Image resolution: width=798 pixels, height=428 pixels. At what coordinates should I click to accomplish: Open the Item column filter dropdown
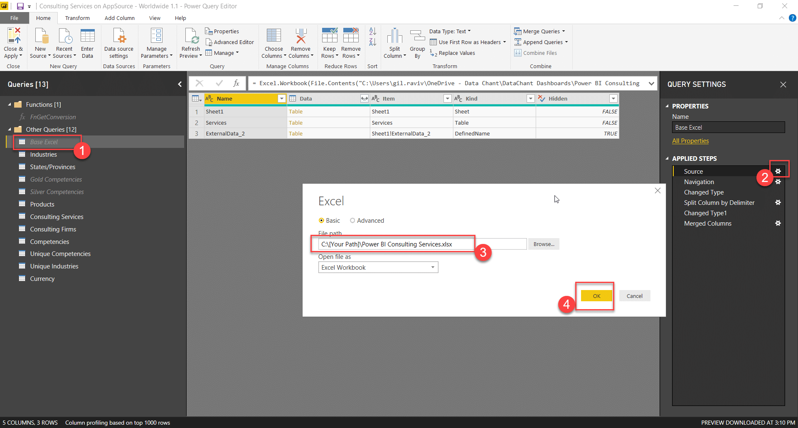coord(447,98)
